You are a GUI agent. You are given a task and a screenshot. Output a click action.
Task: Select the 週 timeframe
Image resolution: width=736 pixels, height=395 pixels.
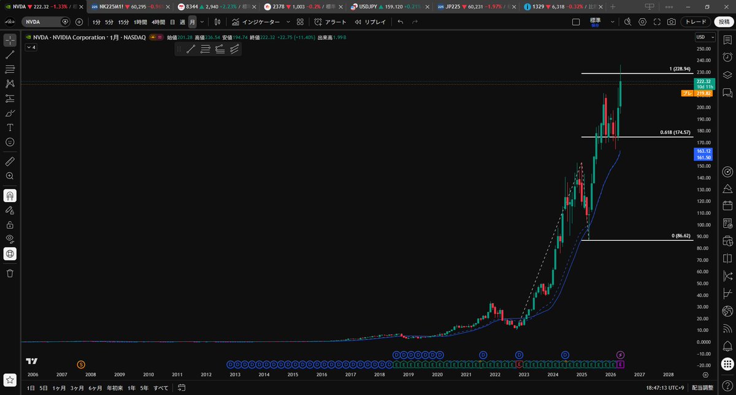point(182,21)
